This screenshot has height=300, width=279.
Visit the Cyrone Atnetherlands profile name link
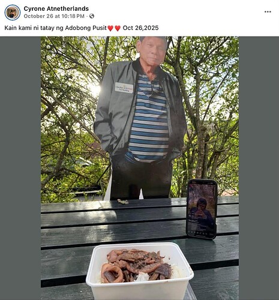(x=56, y=8)
